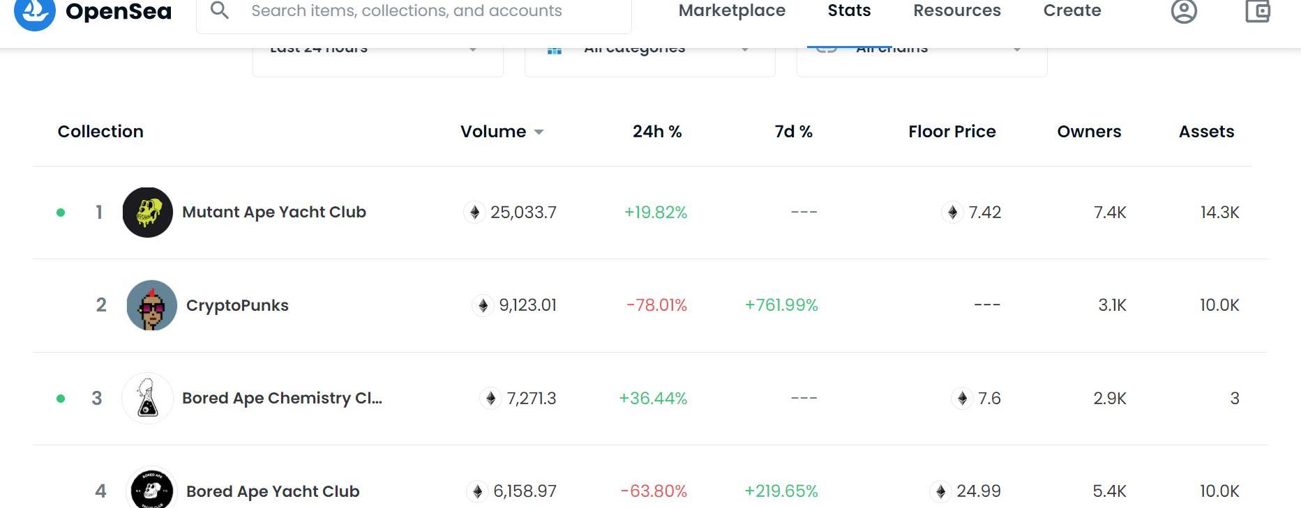
Task: Click the -63.80% value
Action: coord(654,491)
